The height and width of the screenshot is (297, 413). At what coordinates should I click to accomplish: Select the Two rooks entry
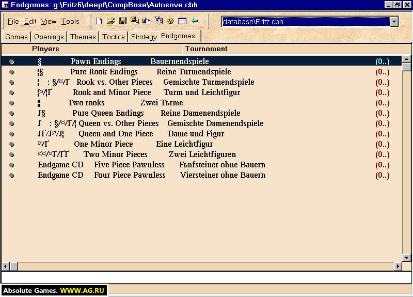(201, 103)
